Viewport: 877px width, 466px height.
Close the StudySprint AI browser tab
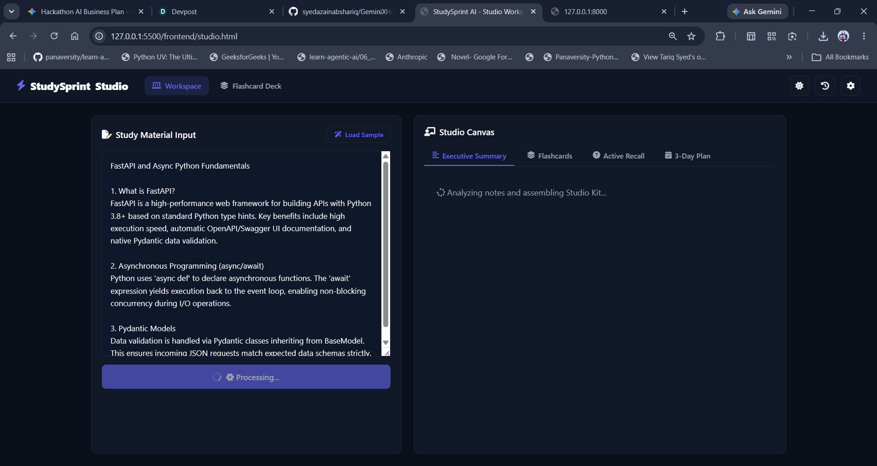point(533,11)
